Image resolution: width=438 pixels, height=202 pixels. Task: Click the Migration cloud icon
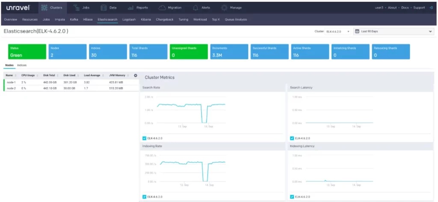(x=162, y=8)
